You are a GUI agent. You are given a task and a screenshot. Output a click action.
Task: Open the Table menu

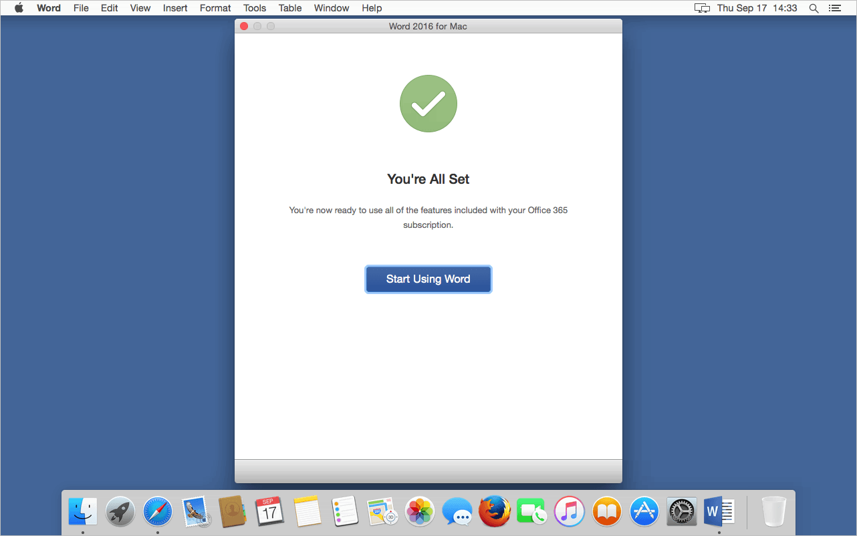point(290,8)
